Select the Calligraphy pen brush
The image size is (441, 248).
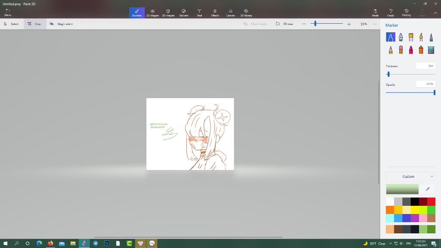pos(401,37)
